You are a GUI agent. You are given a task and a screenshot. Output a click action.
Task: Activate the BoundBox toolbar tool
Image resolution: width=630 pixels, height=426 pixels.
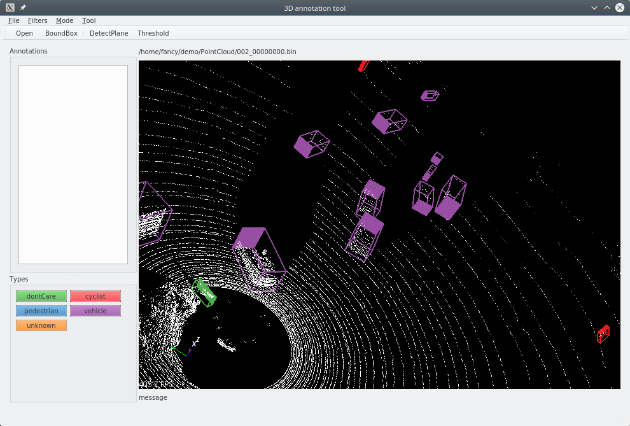pos(61,33)
